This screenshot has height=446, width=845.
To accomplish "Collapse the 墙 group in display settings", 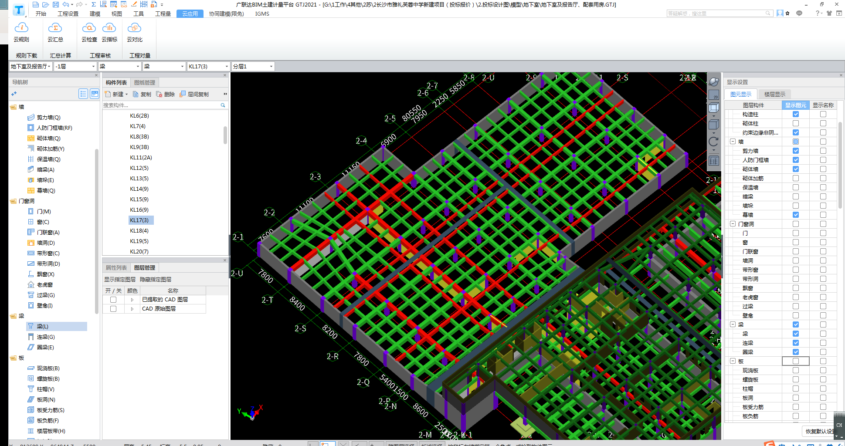I will point(733,142).
